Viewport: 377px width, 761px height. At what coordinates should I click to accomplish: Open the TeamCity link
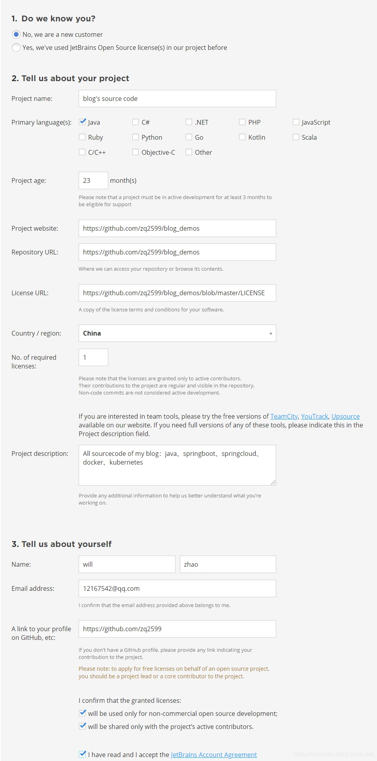[x=284, y=416]
